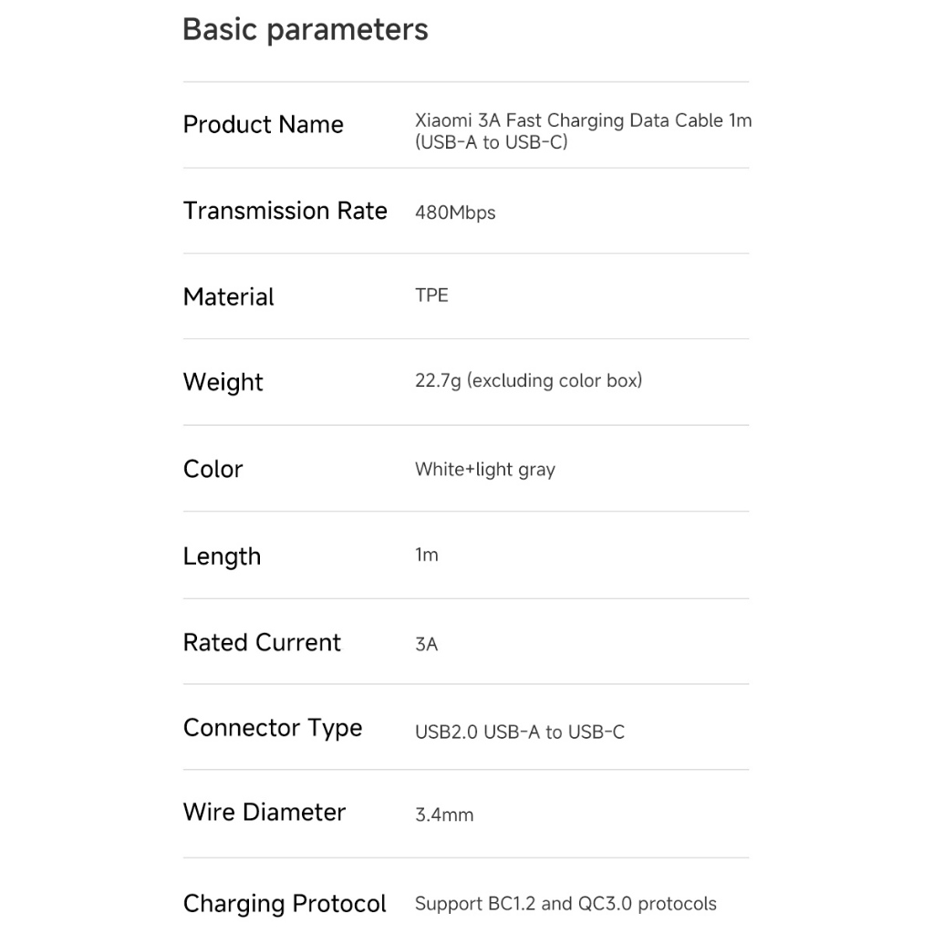The image size is (934, 934).
Task: Click the "Material" row label
Action: 228,297
